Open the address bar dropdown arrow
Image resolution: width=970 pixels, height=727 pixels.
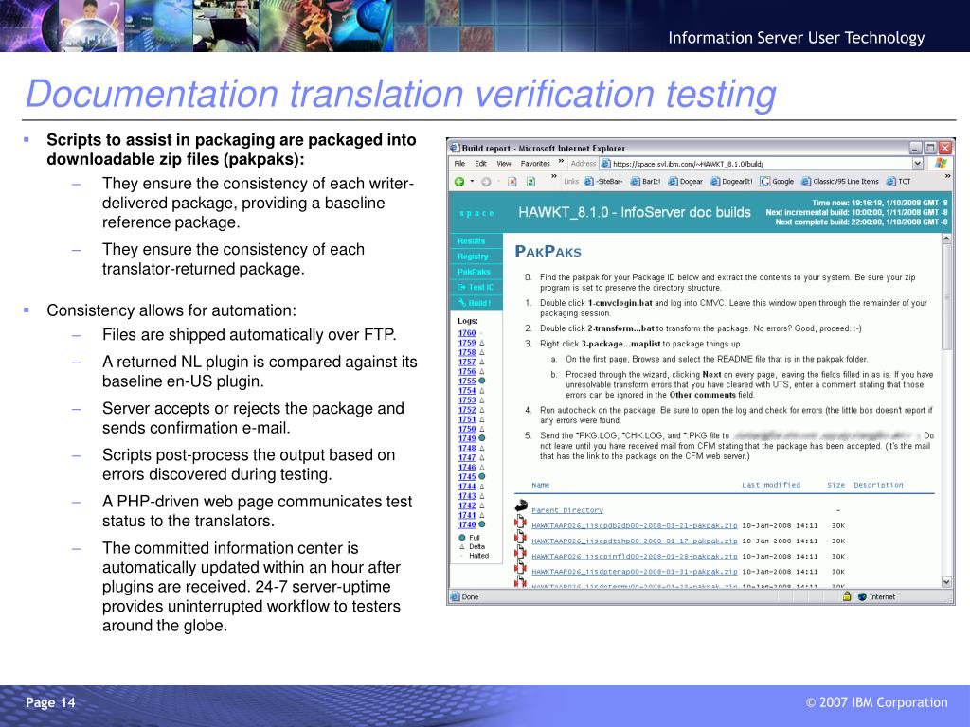click(x=918, y=164)
